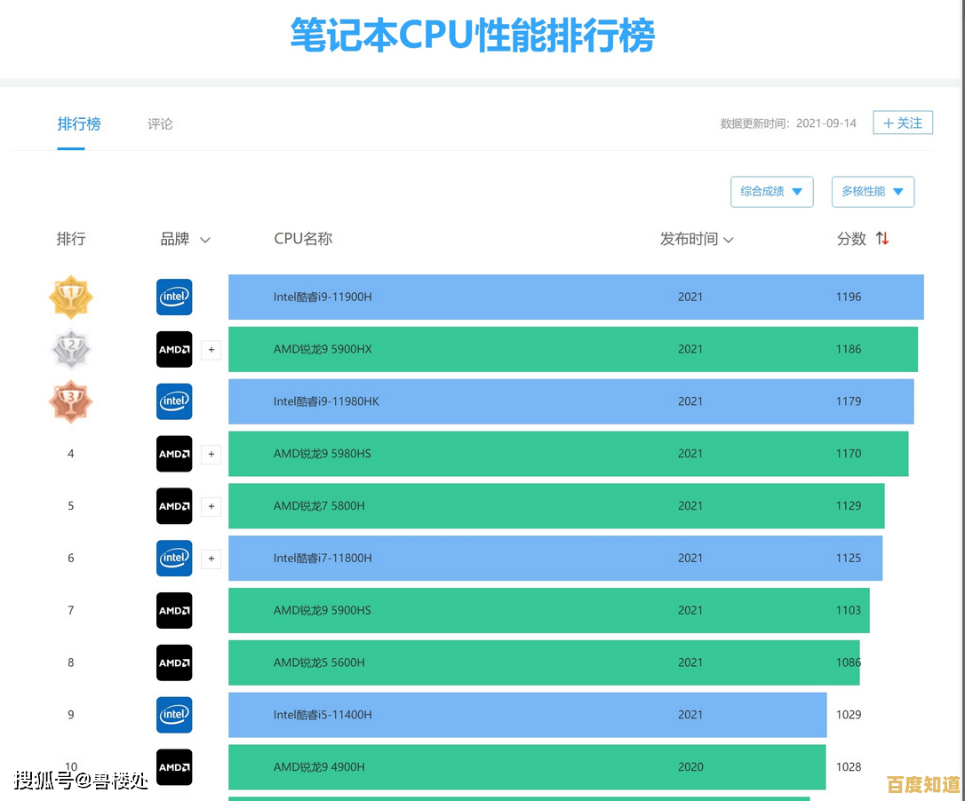Click the Intel logo beside i9-11980HK
The height and width of the screenshot is (801, 965).
174,401
